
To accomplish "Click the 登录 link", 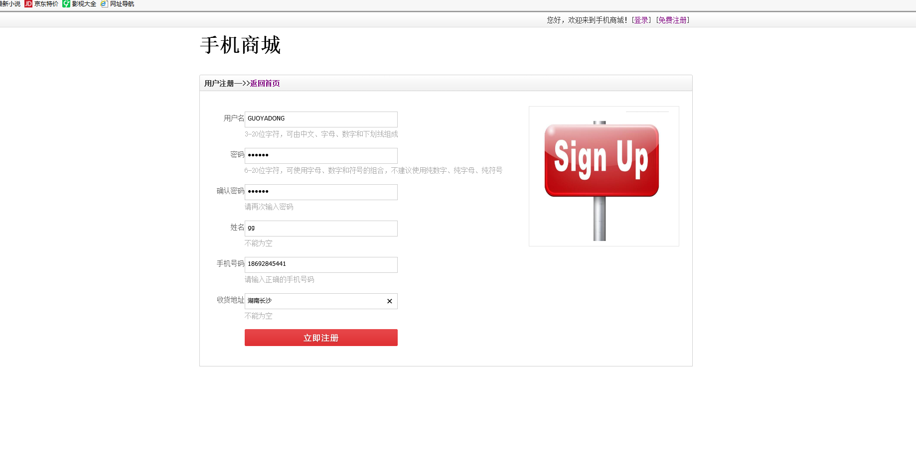I will [x=641, y=20].
